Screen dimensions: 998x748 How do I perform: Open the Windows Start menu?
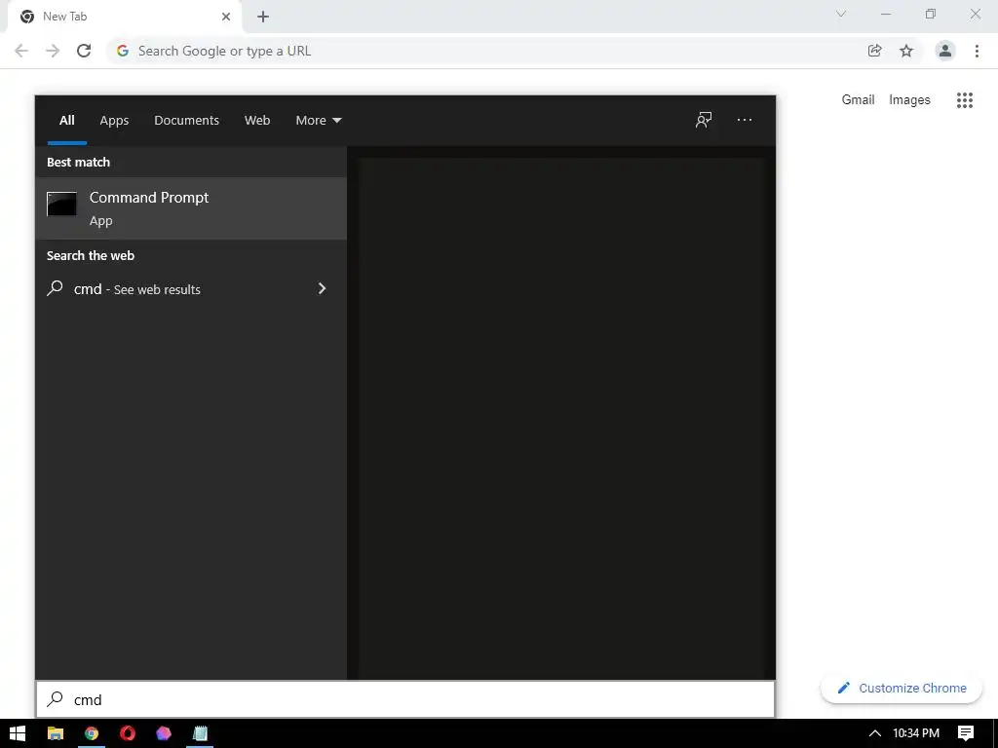pos(18,733)
